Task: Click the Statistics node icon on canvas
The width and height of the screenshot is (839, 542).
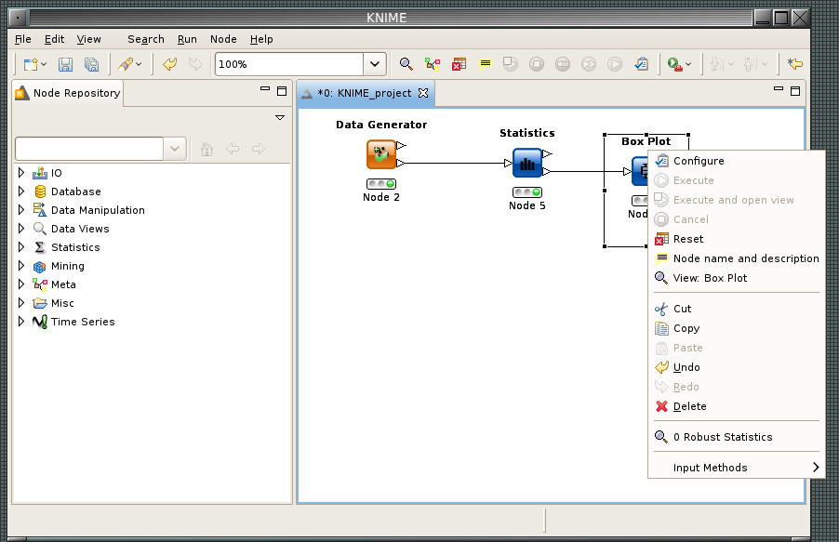Action: 526,163
